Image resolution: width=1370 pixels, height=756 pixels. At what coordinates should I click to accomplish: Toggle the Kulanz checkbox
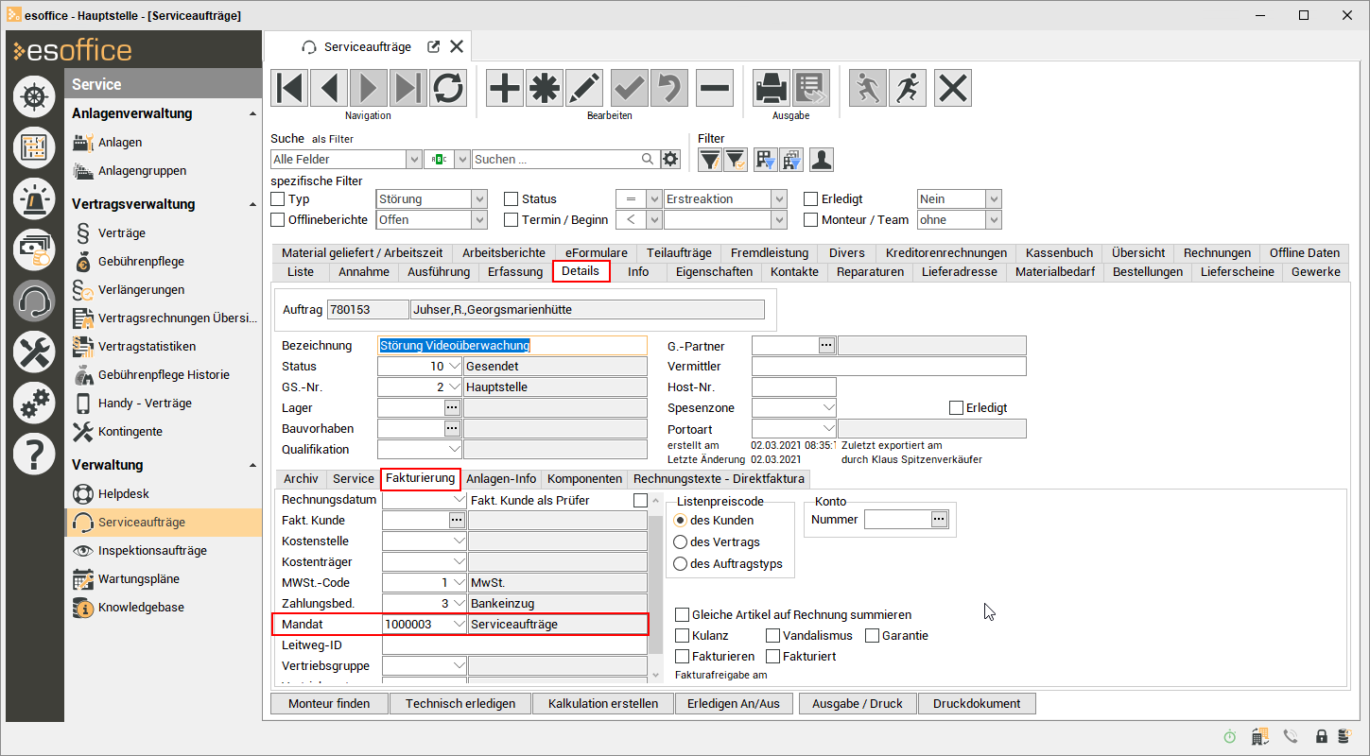coord(683,636)
